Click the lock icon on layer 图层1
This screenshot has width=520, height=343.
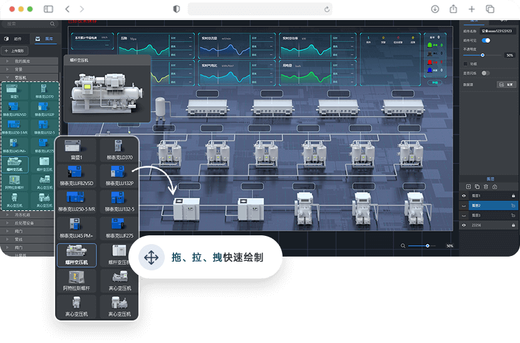(513, 196)
